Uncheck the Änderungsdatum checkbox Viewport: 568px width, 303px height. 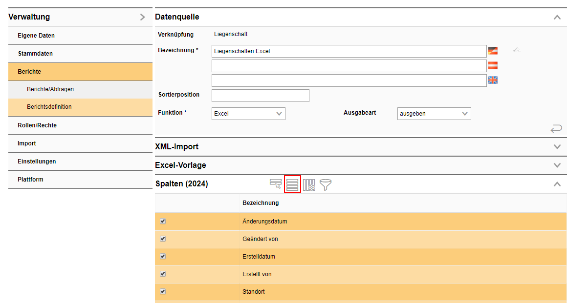tap(163, 221)
